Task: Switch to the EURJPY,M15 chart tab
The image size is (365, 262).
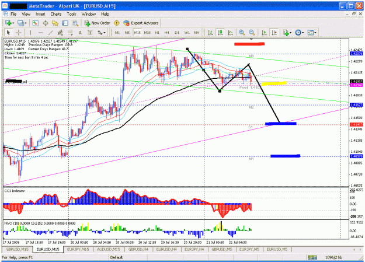Action: click(78, 249)
